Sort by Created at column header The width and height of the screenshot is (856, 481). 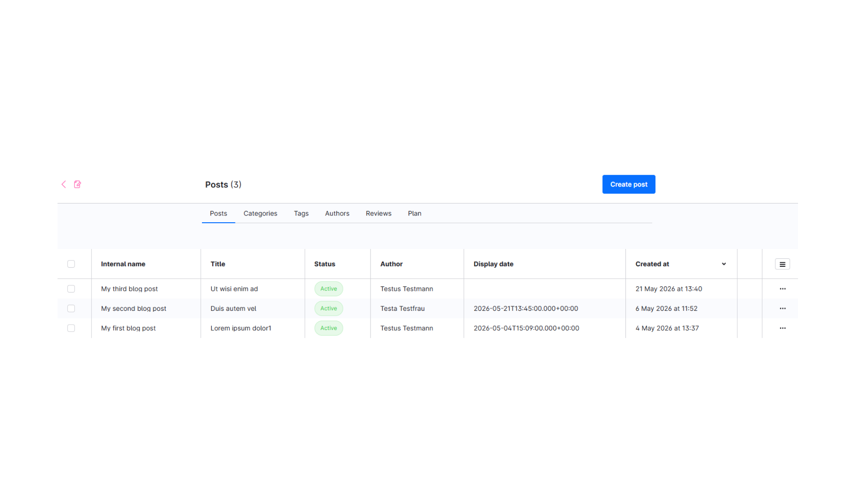652,264
